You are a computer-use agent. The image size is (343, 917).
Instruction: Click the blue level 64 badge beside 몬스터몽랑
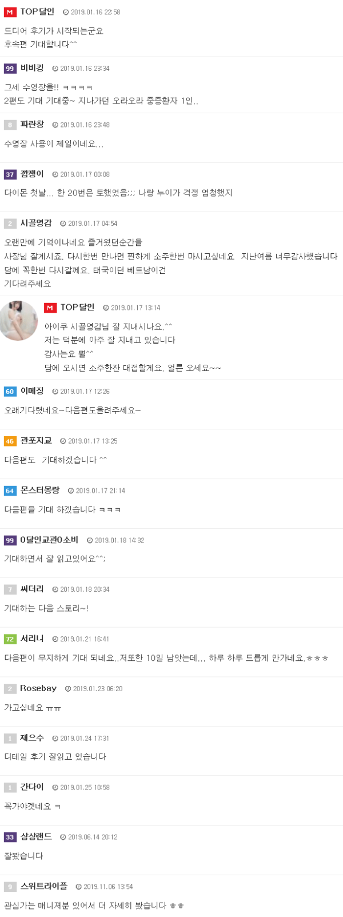pos(10,491)
